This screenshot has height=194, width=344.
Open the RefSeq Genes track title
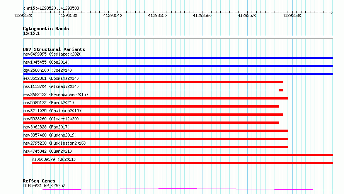39,181
